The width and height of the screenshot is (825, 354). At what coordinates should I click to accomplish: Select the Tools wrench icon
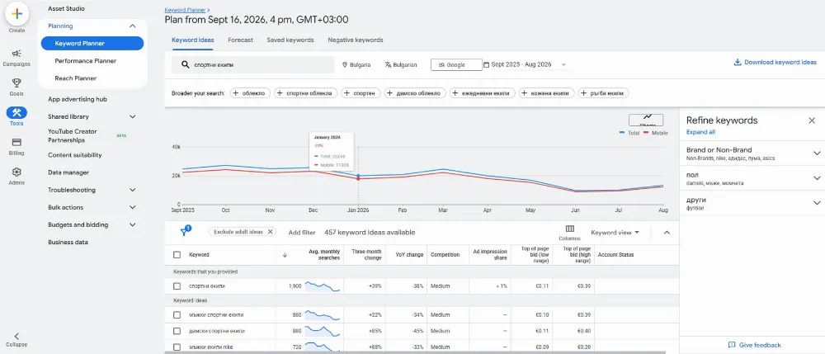[x=16, y=112]
